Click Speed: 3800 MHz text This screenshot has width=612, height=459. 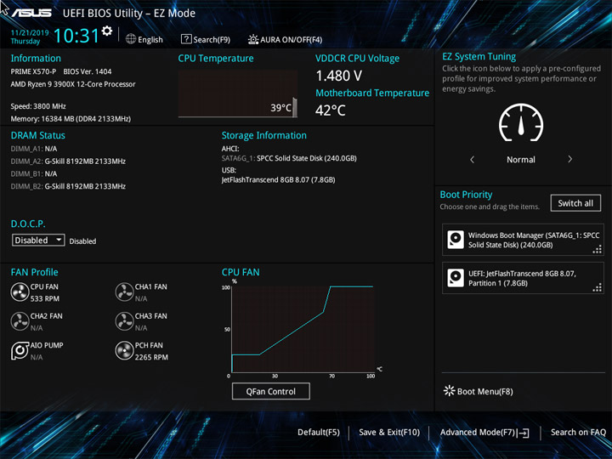pos(38,106)
